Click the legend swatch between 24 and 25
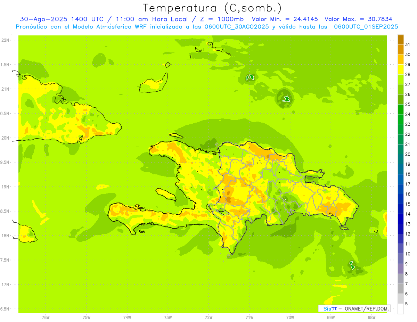The image size is (417, 322). [401, 109]
